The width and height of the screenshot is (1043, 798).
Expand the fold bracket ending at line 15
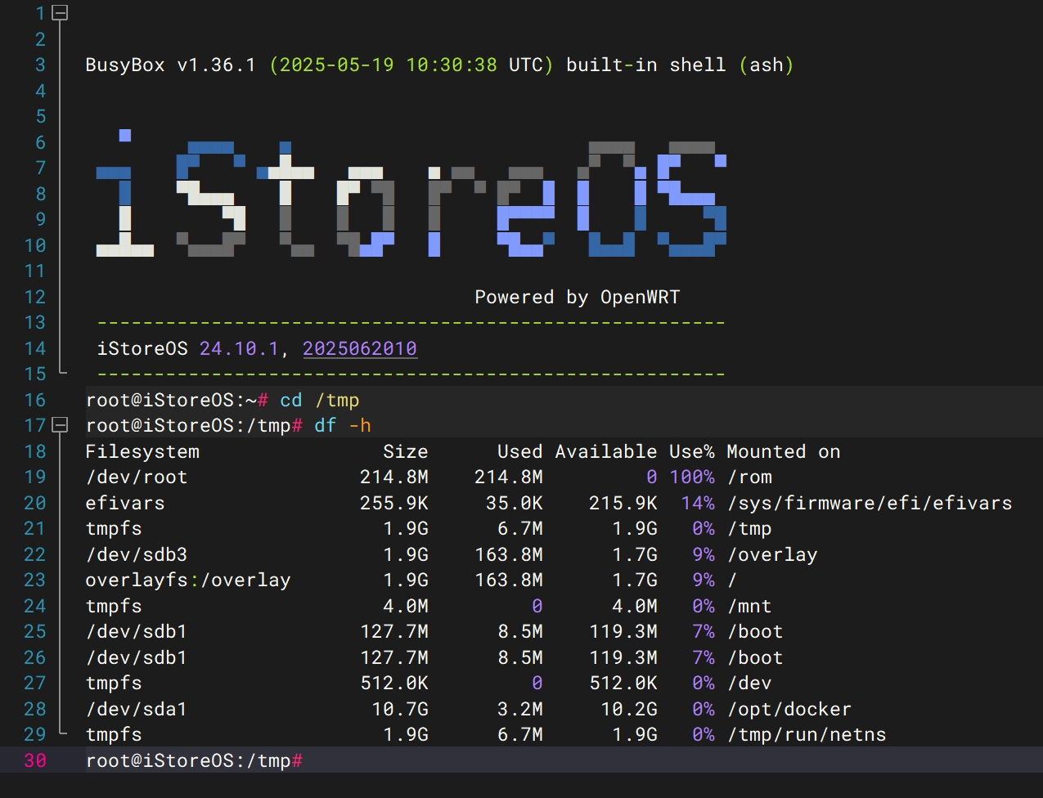tap(61, 374)
